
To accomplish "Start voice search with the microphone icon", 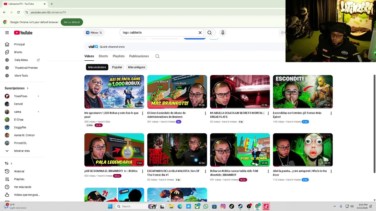I will (x=223, y=33).
